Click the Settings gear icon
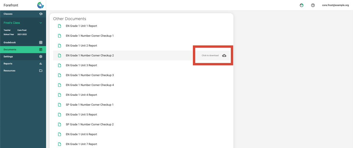Viewport: 353px width, 148px height. (x=41, y=57)
